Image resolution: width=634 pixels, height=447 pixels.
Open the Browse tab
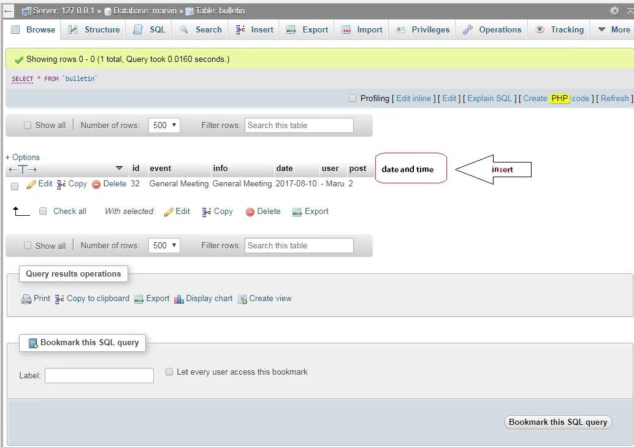click(33, 29)
